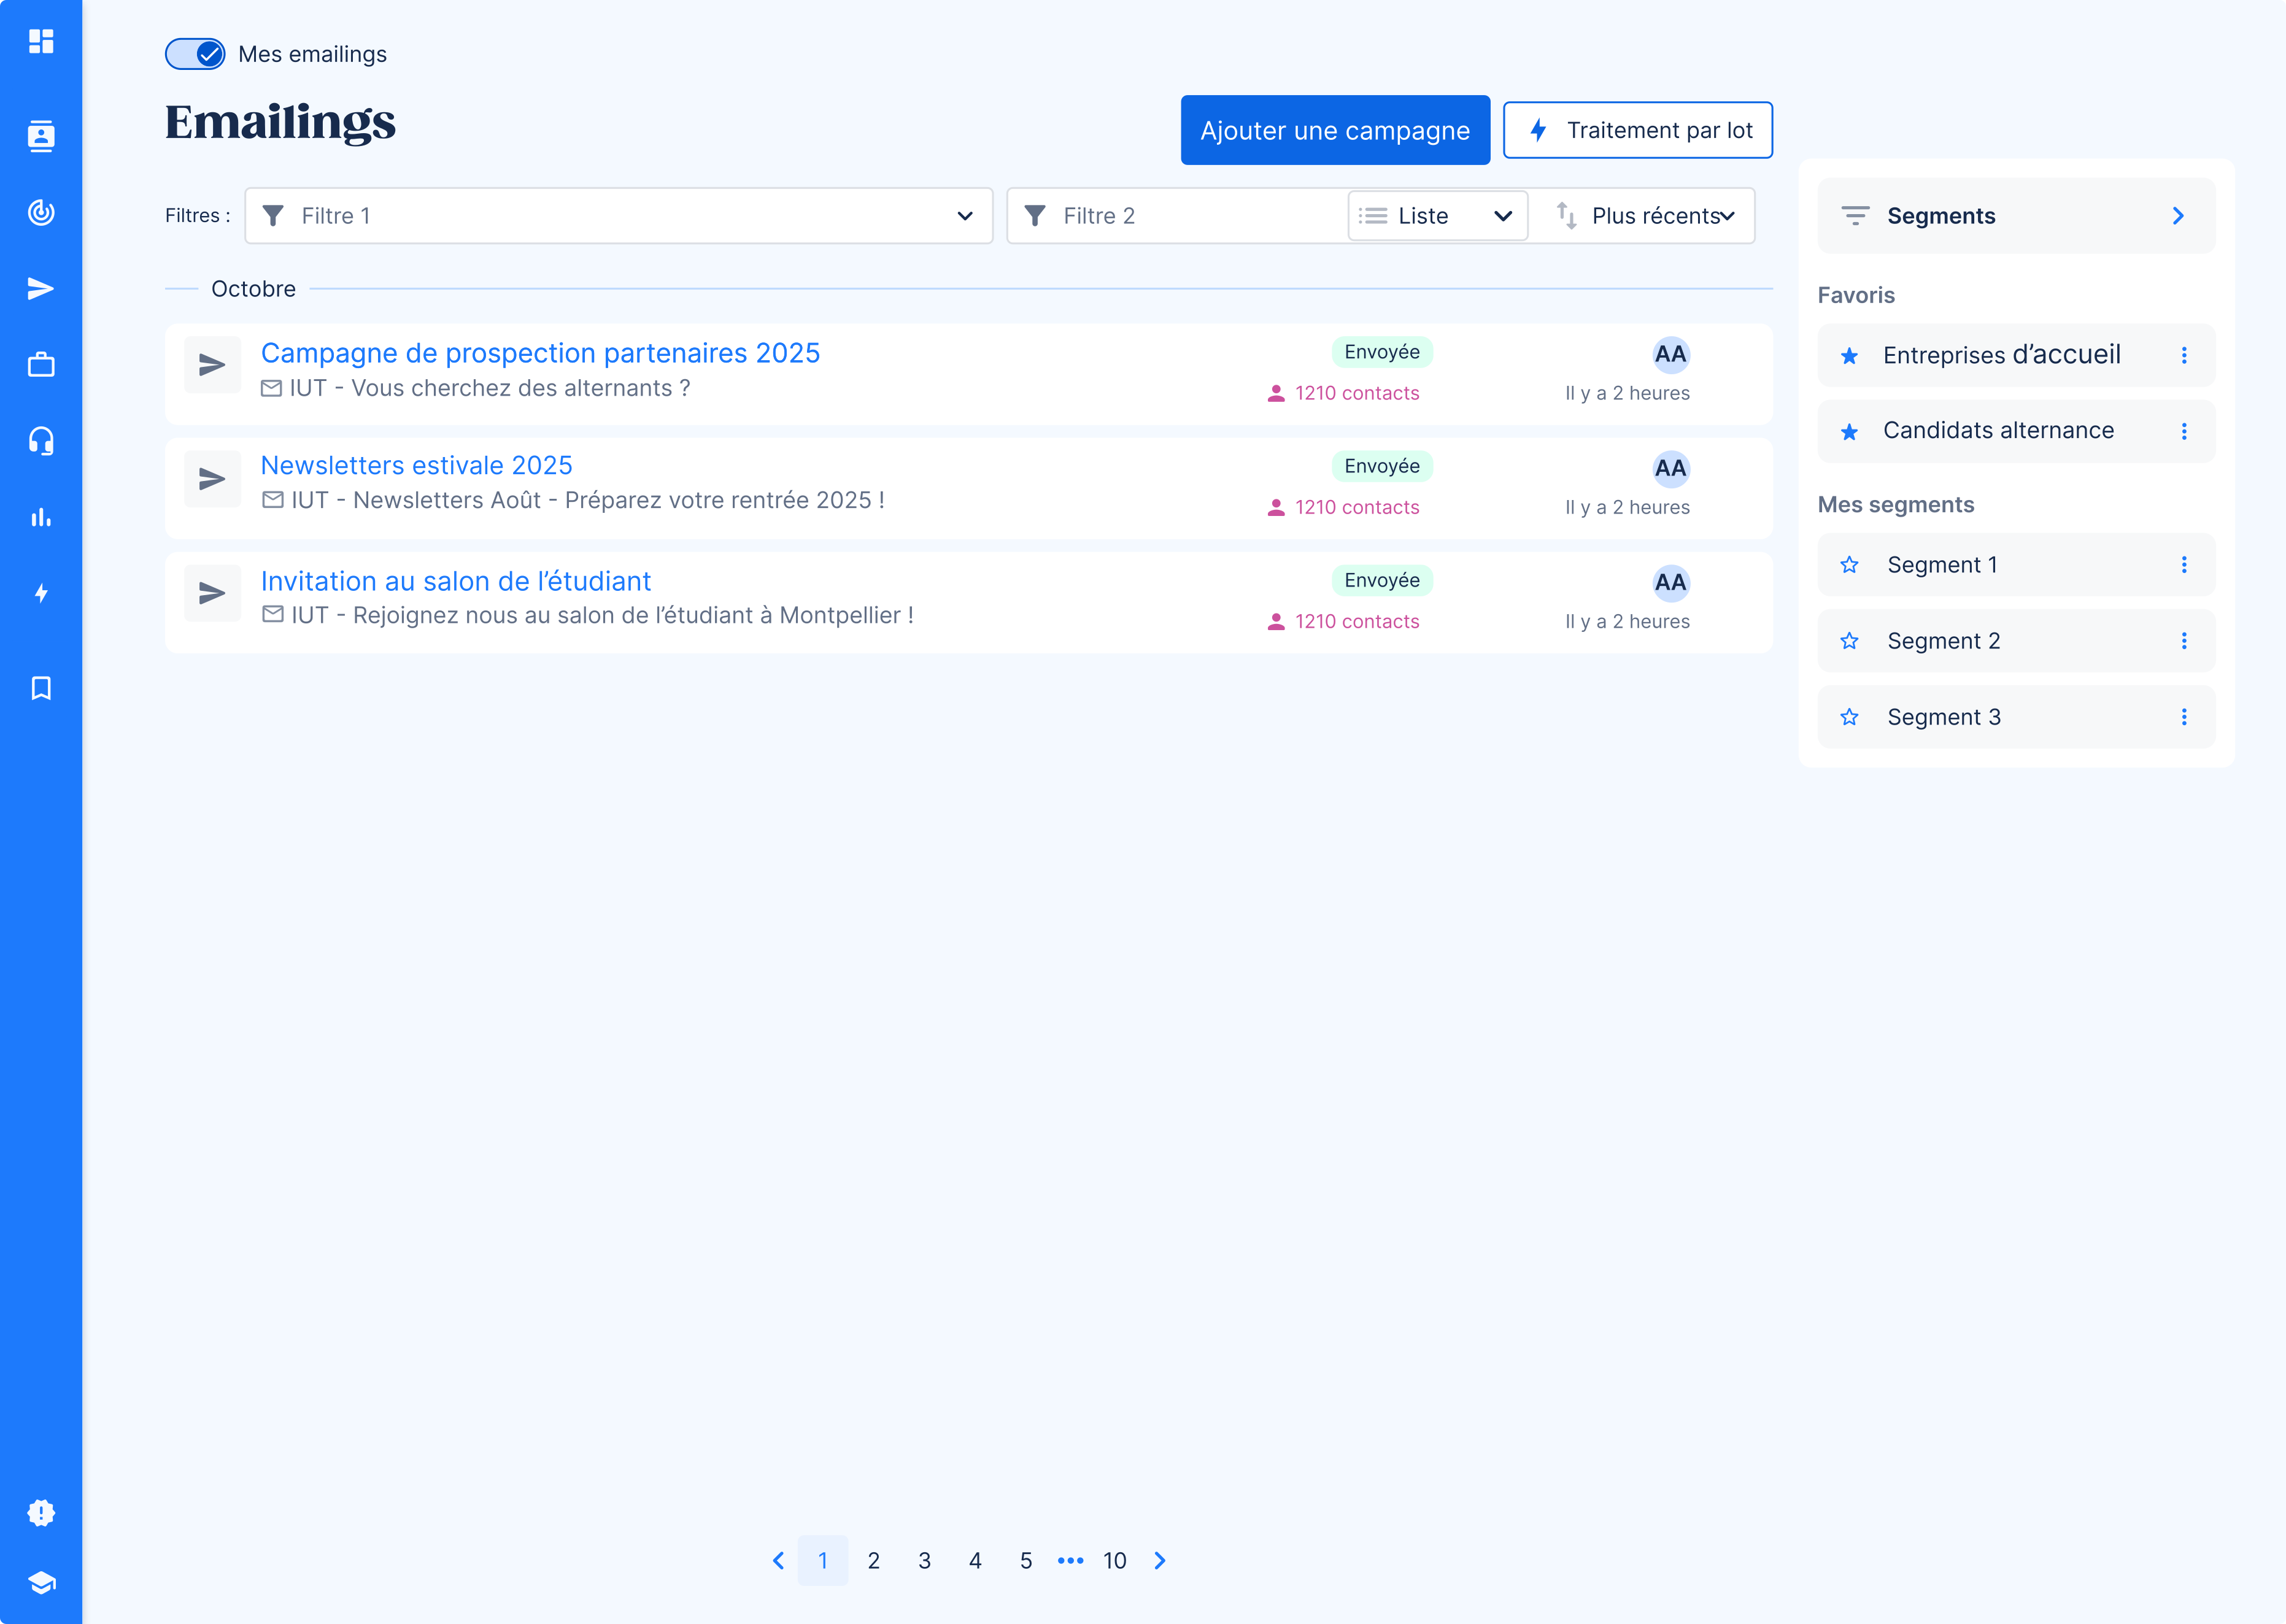Open options menu for Entreprises d'accueil
Image resolution: width=2286 pixels, height=1624 pixels.
[2185, 355]
